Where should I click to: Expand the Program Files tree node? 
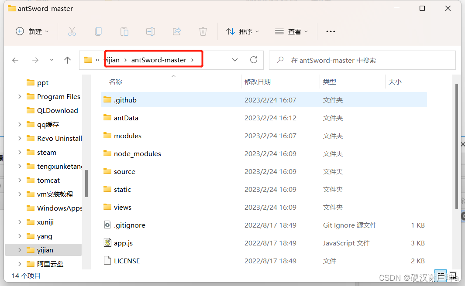[20, 96]
